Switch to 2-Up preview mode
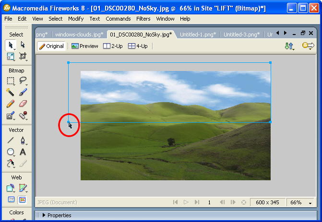 [113, 46]
